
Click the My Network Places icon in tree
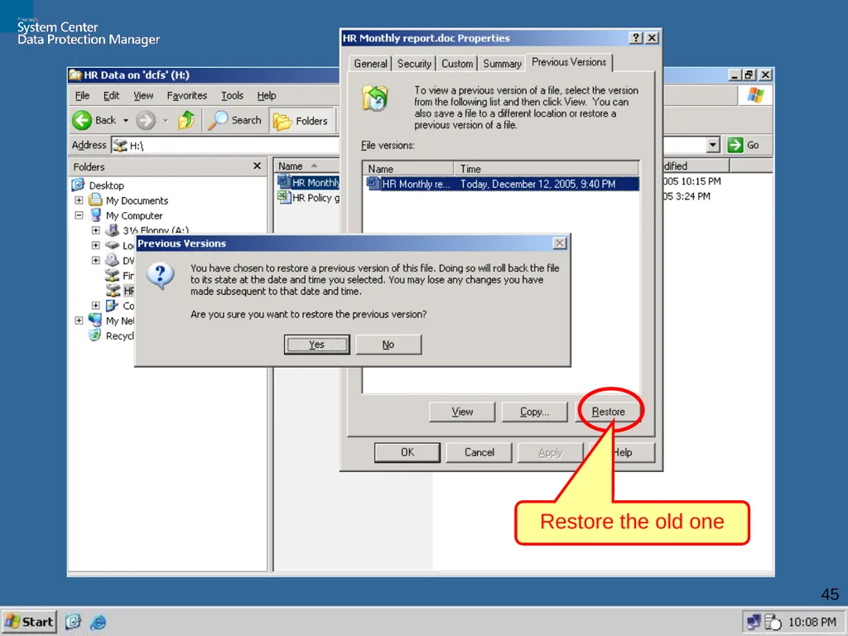coord(95,320)
